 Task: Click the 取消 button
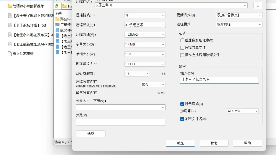tap(214, 143)
